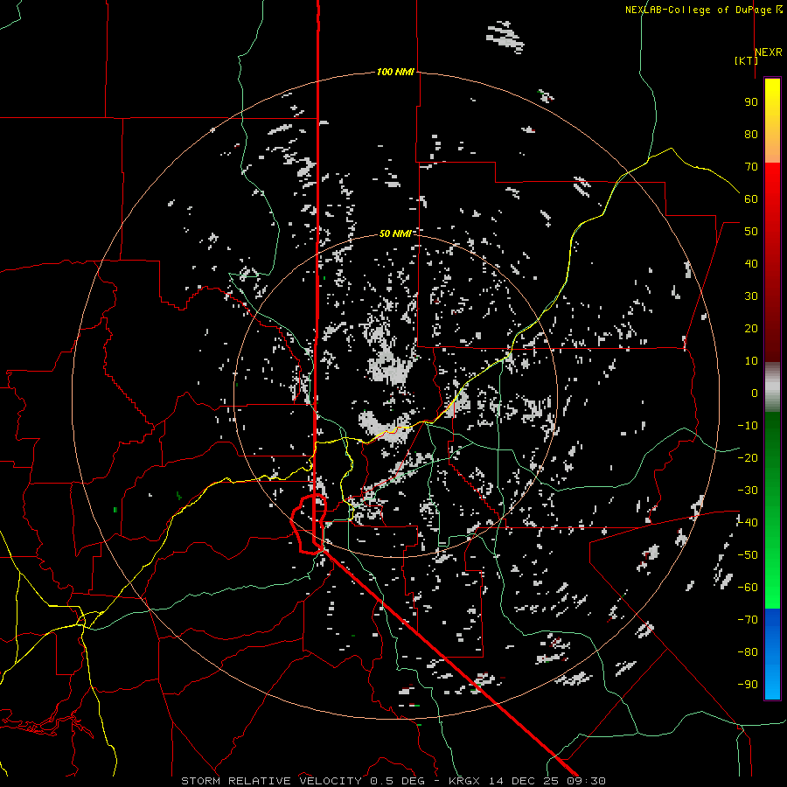Viewport: 787px width, 787px height.
Task: Click the STORM RELATIVE VELOCITY product title
Action: click(270, 781)
